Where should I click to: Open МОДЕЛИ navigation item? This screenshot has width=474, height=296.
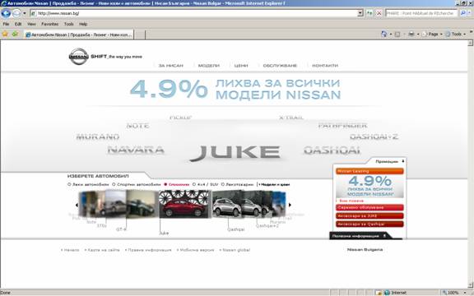pyautogui.click(x=208, y=66)
